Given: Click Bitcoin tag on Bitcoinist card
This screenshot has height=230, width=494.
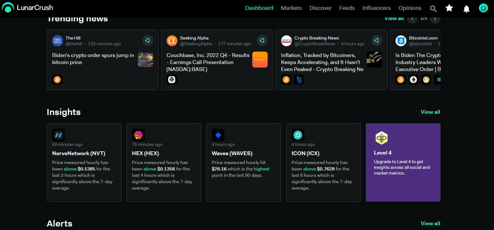Looking at the screenshot, I should click(401, 80).
